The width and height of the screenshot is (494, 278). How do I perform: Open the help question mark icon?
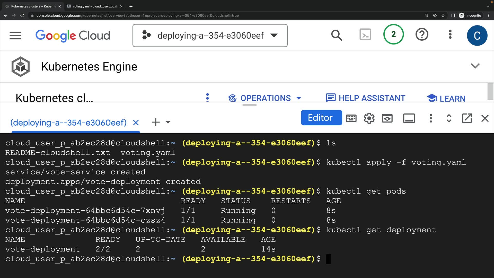[422, 34]
